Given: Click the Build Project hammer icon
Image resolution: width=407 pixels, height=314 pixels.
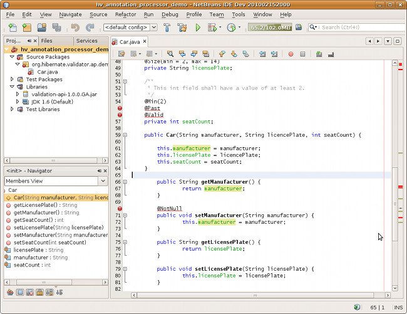Looking at the screenshot, I should click(x=167, y=28).
